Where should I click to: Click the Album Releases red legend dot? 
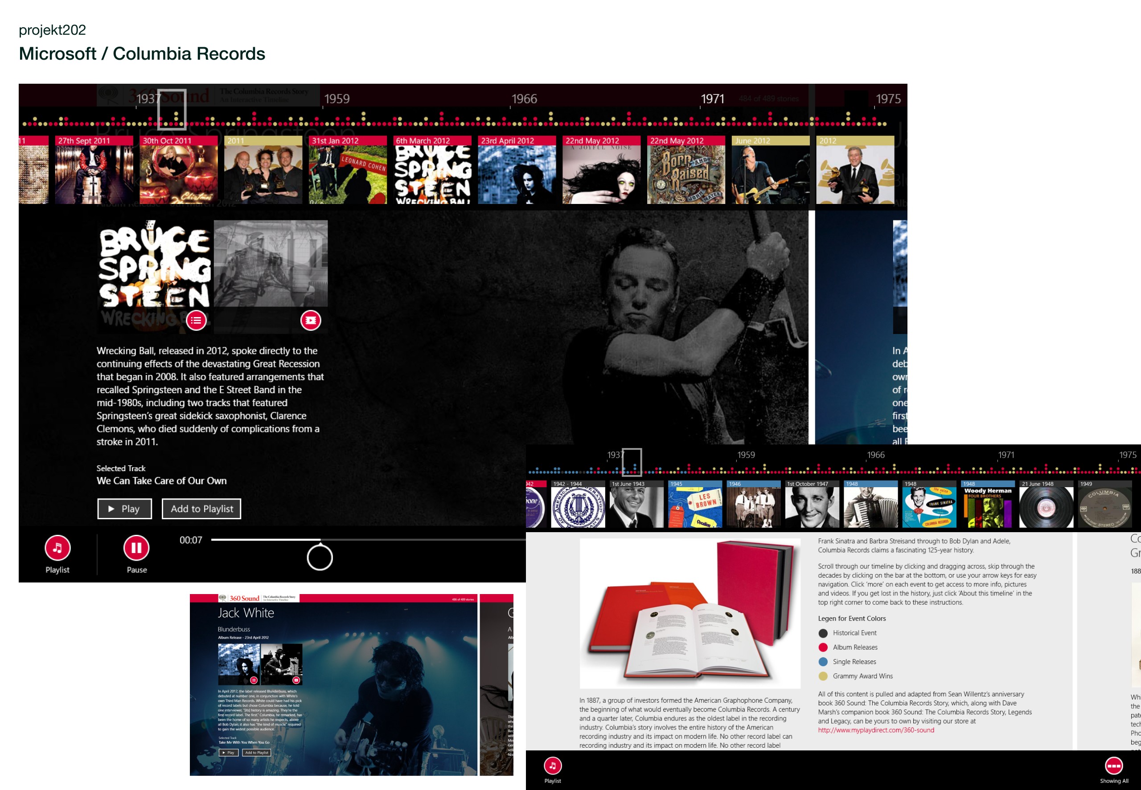click(x=823, y=647)
